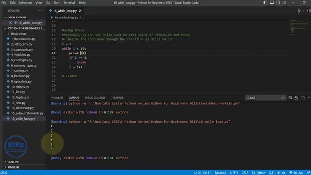Run Python file with play icon
The image size is (311, 175).
click(299, 11)
